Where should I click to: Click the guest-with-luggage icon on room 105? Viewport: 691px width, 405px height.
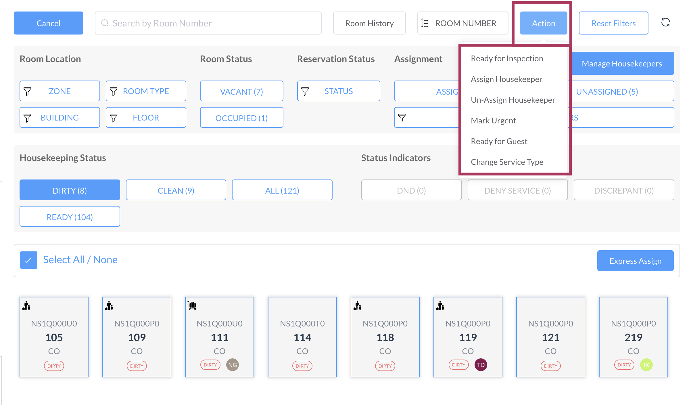click(26, 305)
